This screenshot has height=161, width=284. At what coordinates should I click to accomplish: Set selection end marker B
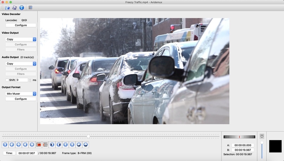click(45, 145)
